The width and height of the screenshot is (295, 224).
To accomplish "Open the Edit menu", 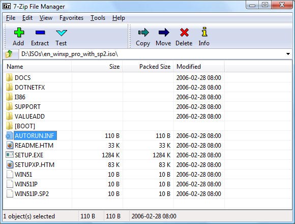I will pos(27,18).
